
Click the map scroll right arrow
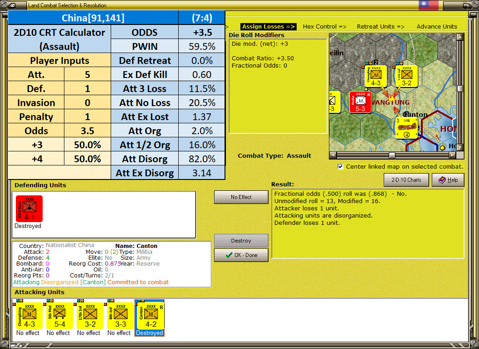coord(452,155)
